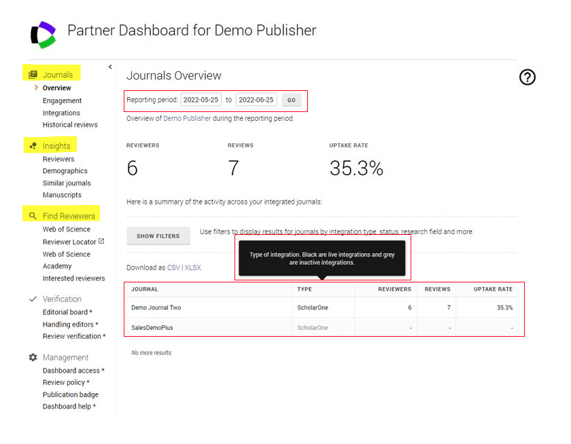571x444 pixels.
Task: Open Review policy page
Action: click(66, 382)
